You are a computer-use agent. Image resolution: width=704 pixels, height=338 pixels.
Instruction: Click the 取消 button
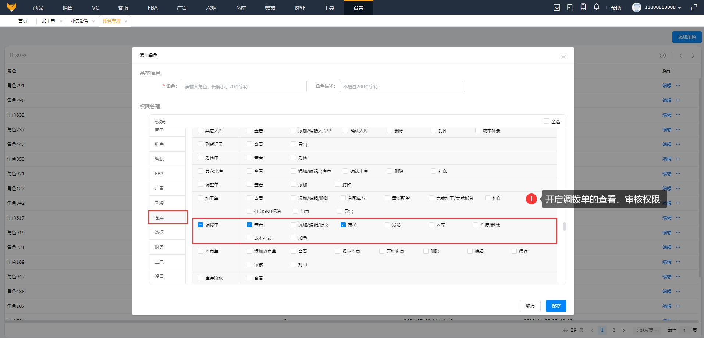coord(530,306)
